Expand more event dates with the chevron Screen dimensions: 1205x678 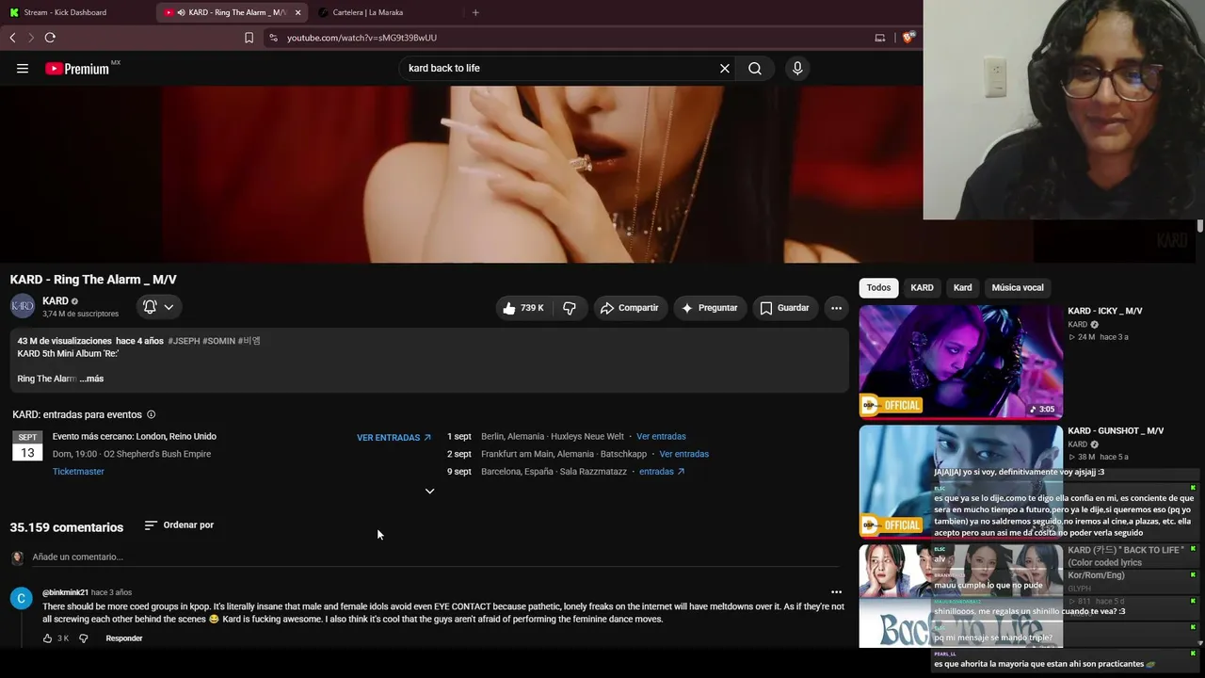(429, 491)
